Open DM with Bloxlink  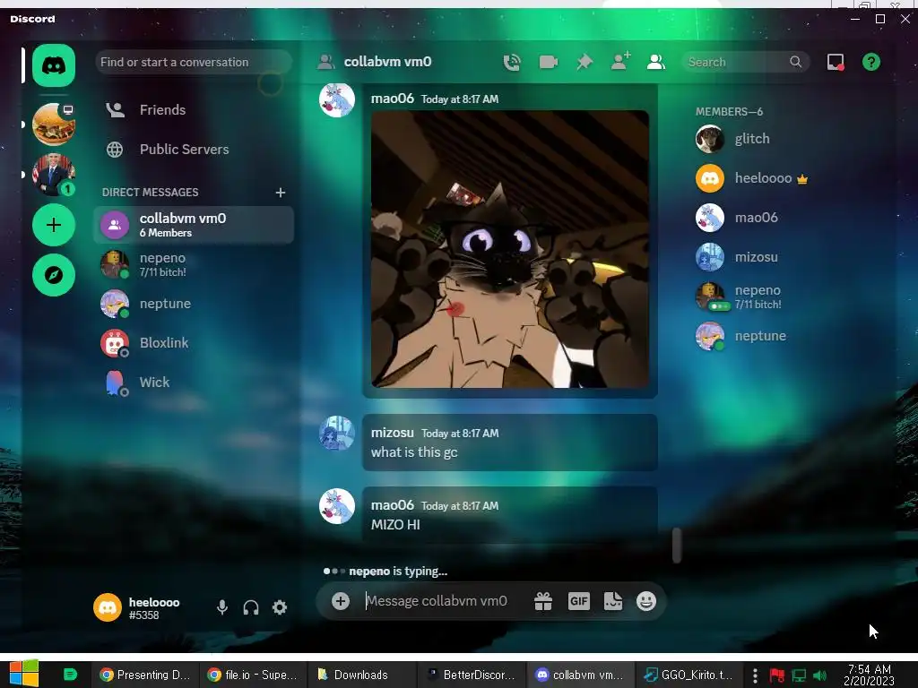tap(194, 343)
